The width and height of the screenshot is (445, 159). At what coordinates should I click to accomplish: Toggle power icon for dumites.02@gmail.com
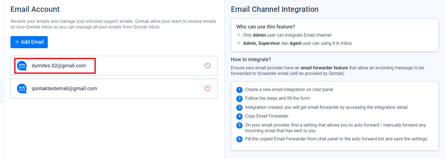208,65
